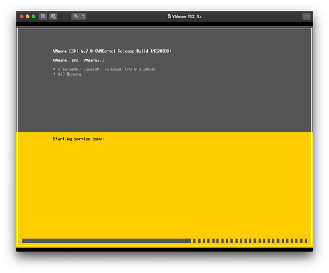Click the window-stack icon in the title bar
Viewport: 329px width, 273px height.
(x=306, y=16)
